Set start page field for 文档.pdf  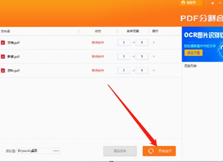point(124,42)
